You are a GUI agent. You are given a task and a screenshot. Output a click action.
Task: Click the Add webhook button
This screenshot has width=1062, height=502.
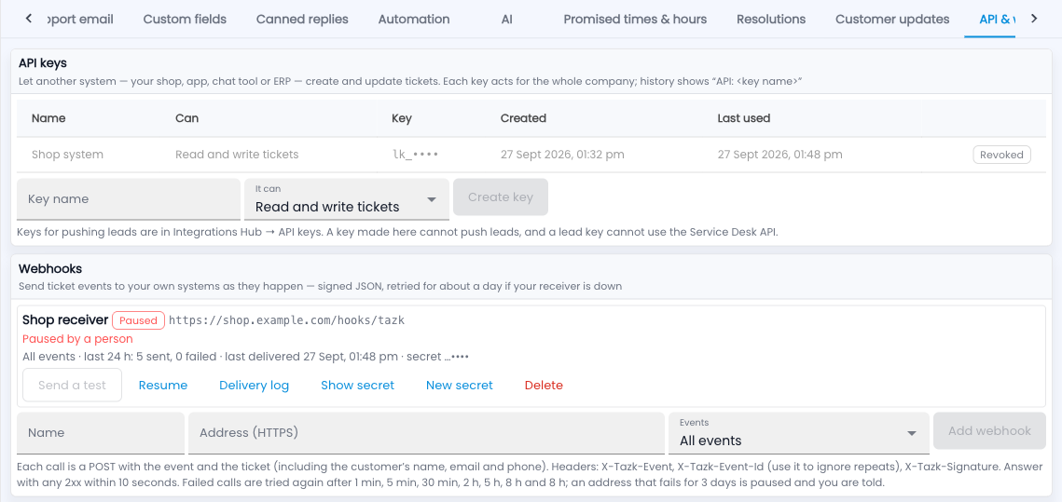click(x=989, y=431)
